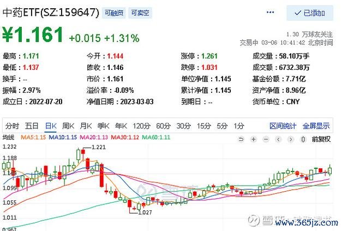Select the 年K tab
The width and height of the screenshot is (342, 231).
(121, 126)
